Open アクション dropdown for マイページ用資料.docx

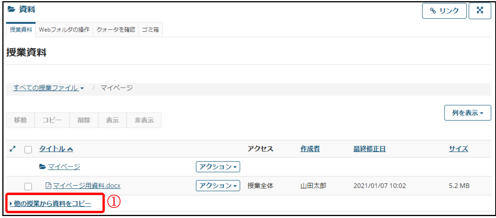218,186
